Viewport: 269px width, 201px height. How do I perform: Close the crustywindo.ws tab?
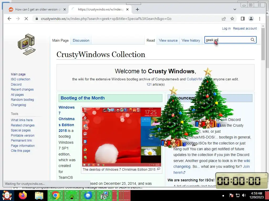127,9
